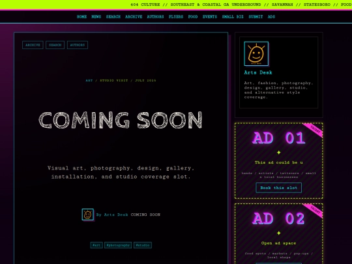Click the star icon under AD 02
The height and width of the screenshot is (264, 352).
click(279, 233)
